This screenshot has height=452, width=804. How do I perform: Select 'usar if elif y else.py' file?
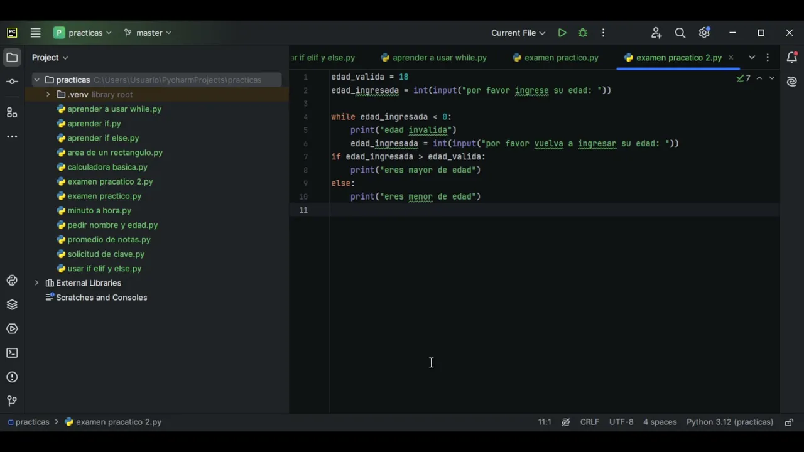(x=99, y=268)
